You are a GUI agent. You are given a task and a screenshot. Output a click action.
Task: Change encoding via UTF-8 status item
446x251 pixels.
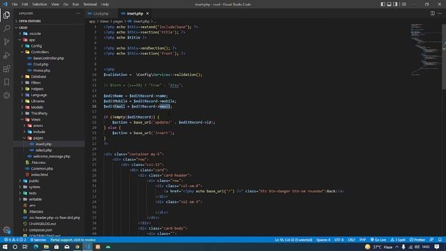tap(339, 240)
